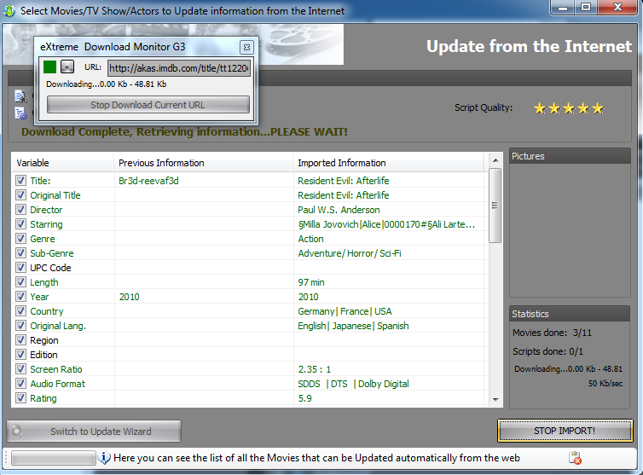Click the Script Quality label
Screen dimensions: 643x475
coord(483,107)
